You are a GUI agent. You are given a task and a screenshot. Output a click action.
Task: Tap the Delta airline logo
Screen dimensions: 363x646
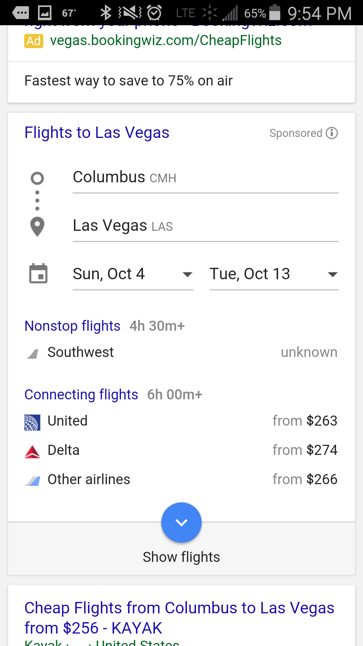pos(32,452)
